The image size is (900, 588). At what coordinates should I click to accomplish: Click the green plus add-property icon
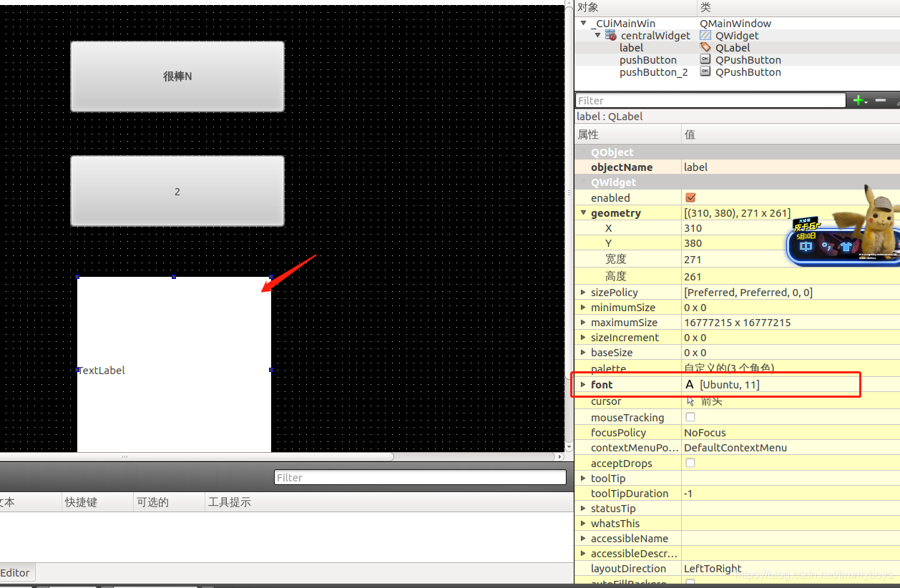[860, 101]
